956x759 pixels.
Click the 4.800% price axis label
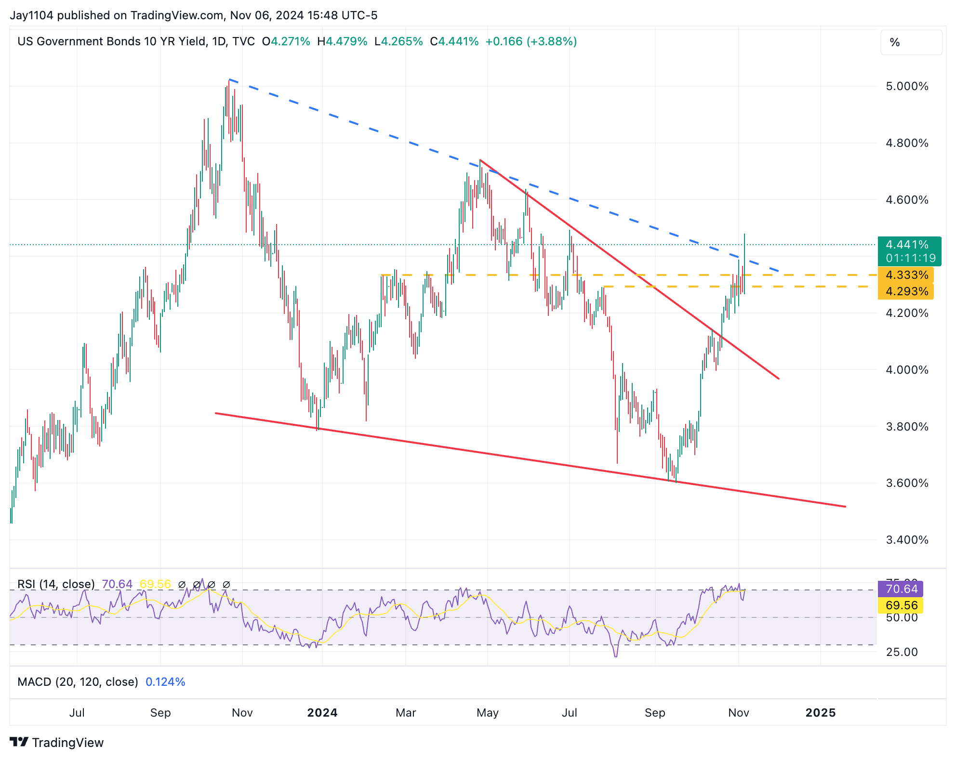pos(907,143)
